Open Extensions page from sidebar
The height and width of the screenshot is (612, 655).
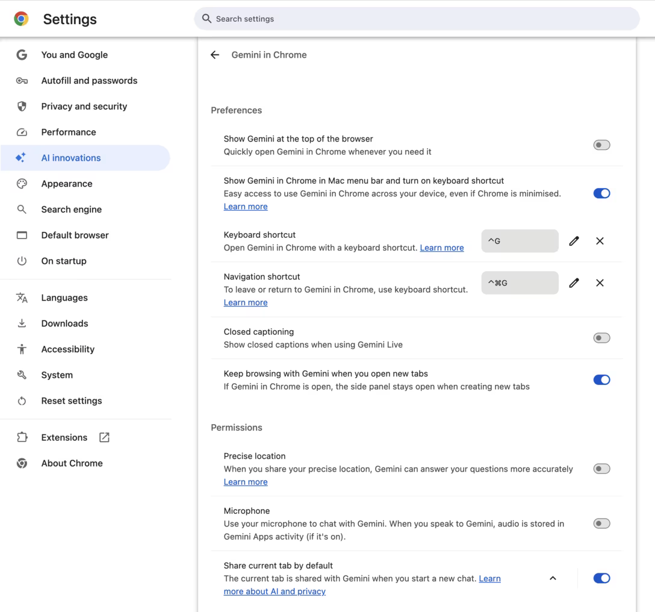[x=85, y=437]
